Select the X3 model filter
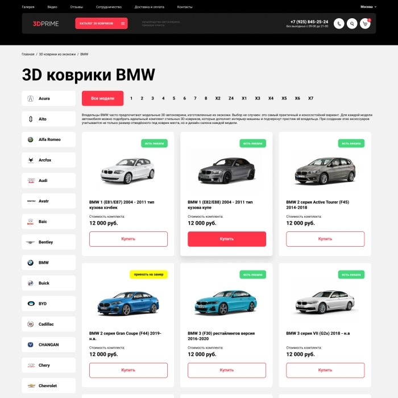This screenshot has height=398, width=398. (x=258, y=98)
